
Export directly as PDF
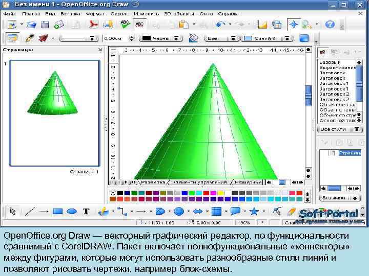click(94, 25)
